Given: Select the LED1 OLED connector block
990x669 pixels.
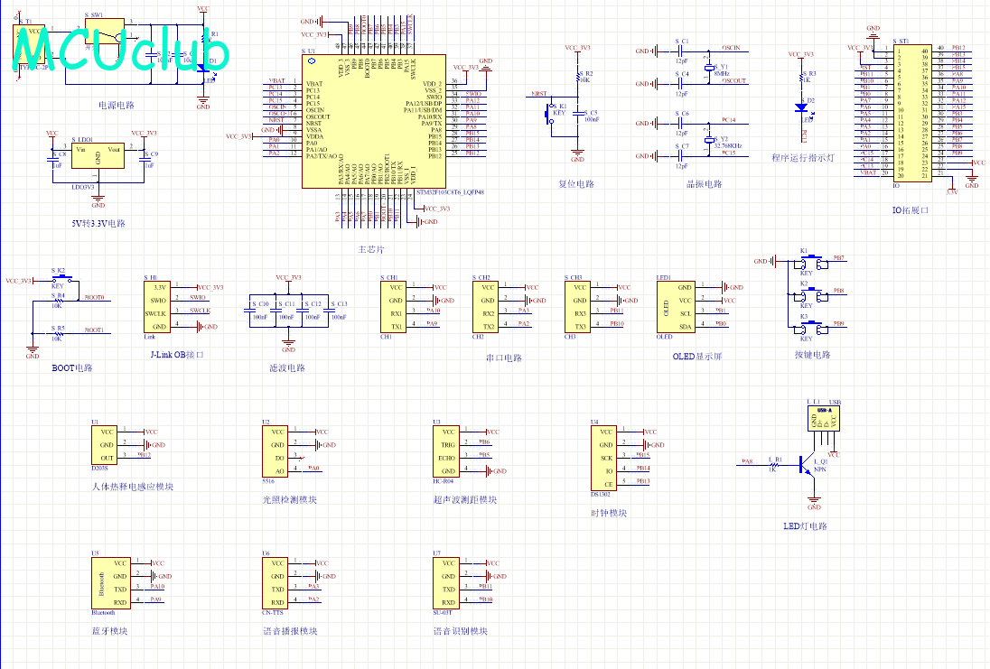Looking at the screenshot, I should point(677,307).
